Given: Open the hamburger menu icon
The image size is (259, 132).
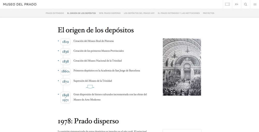Looking at the screenshot, I should (255, 4).
